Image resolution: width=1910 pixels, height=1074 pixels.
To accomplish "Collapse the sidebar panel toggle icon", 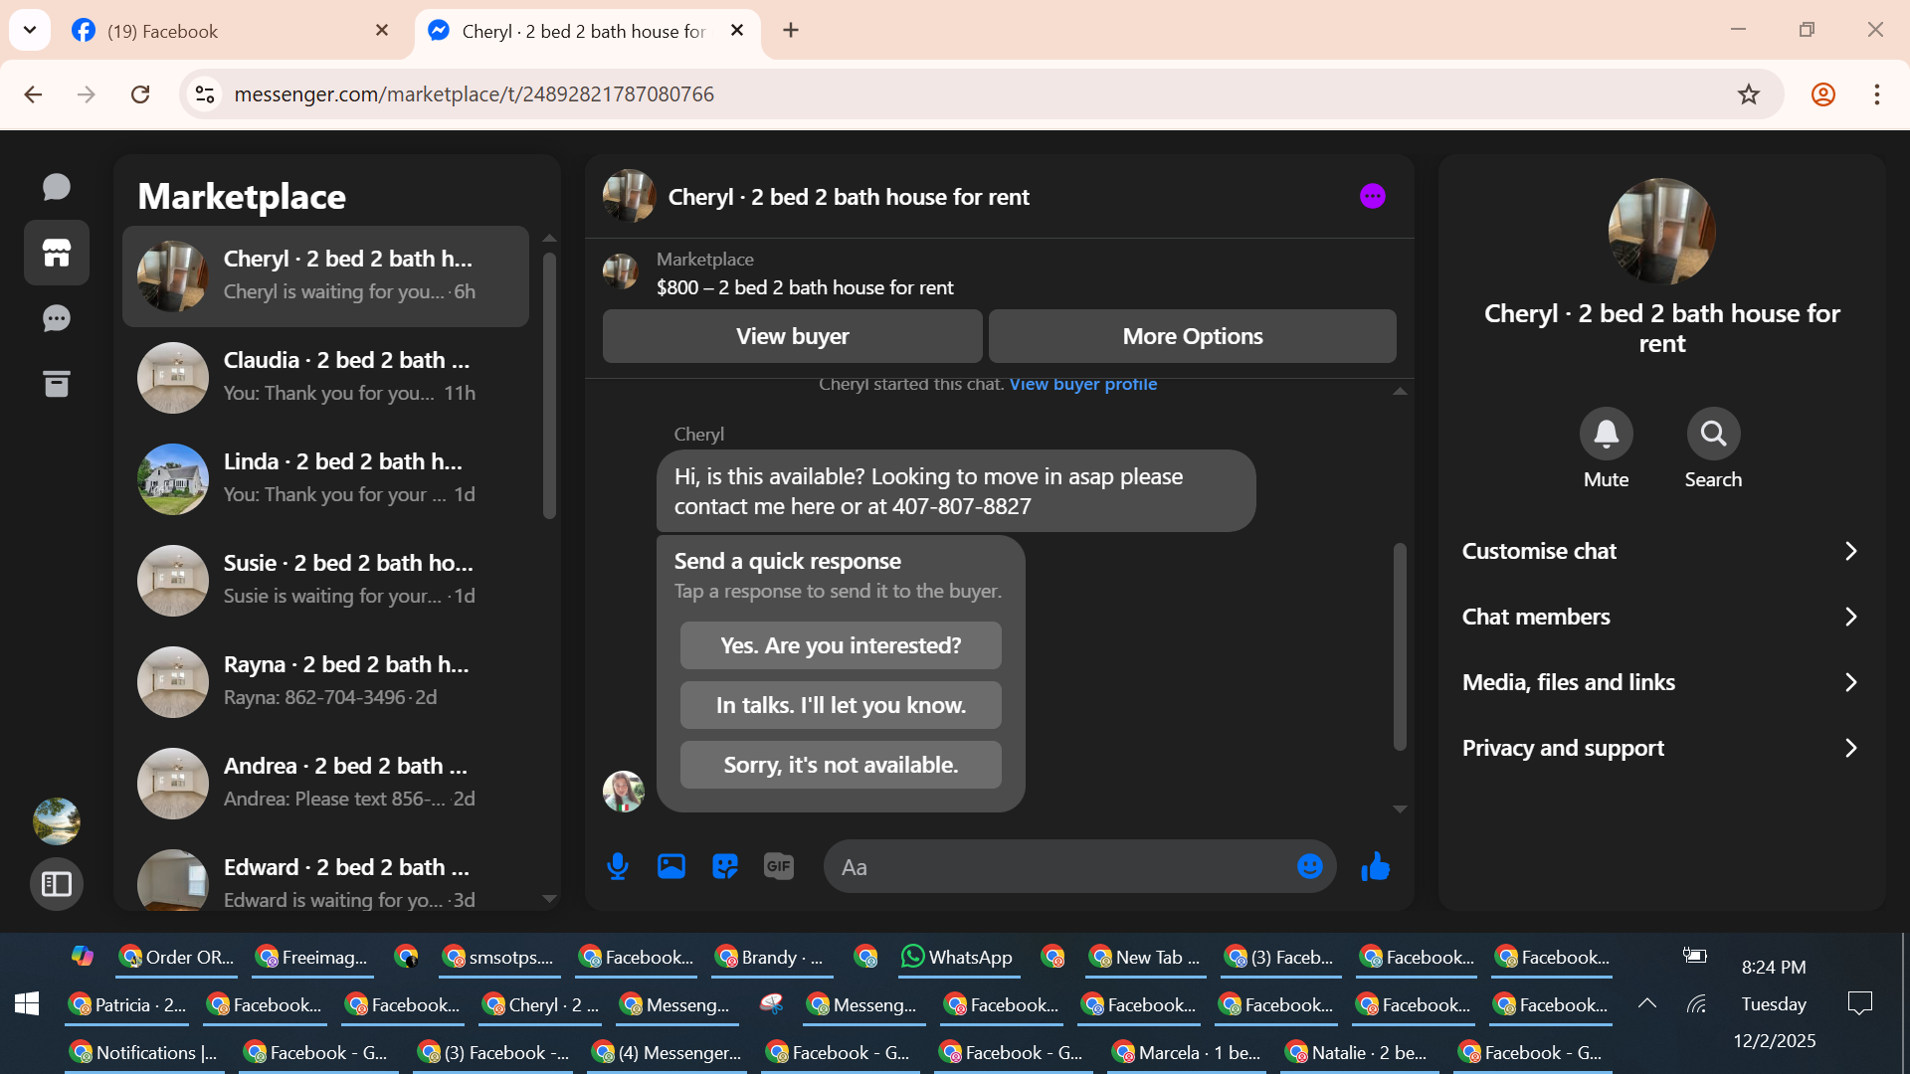I will click(x=57, y=883).
